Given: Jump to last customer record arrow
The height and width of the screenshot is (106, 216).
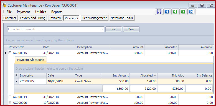Looking at the screenshot, I should pyautogui.click(x=191, y=12).
